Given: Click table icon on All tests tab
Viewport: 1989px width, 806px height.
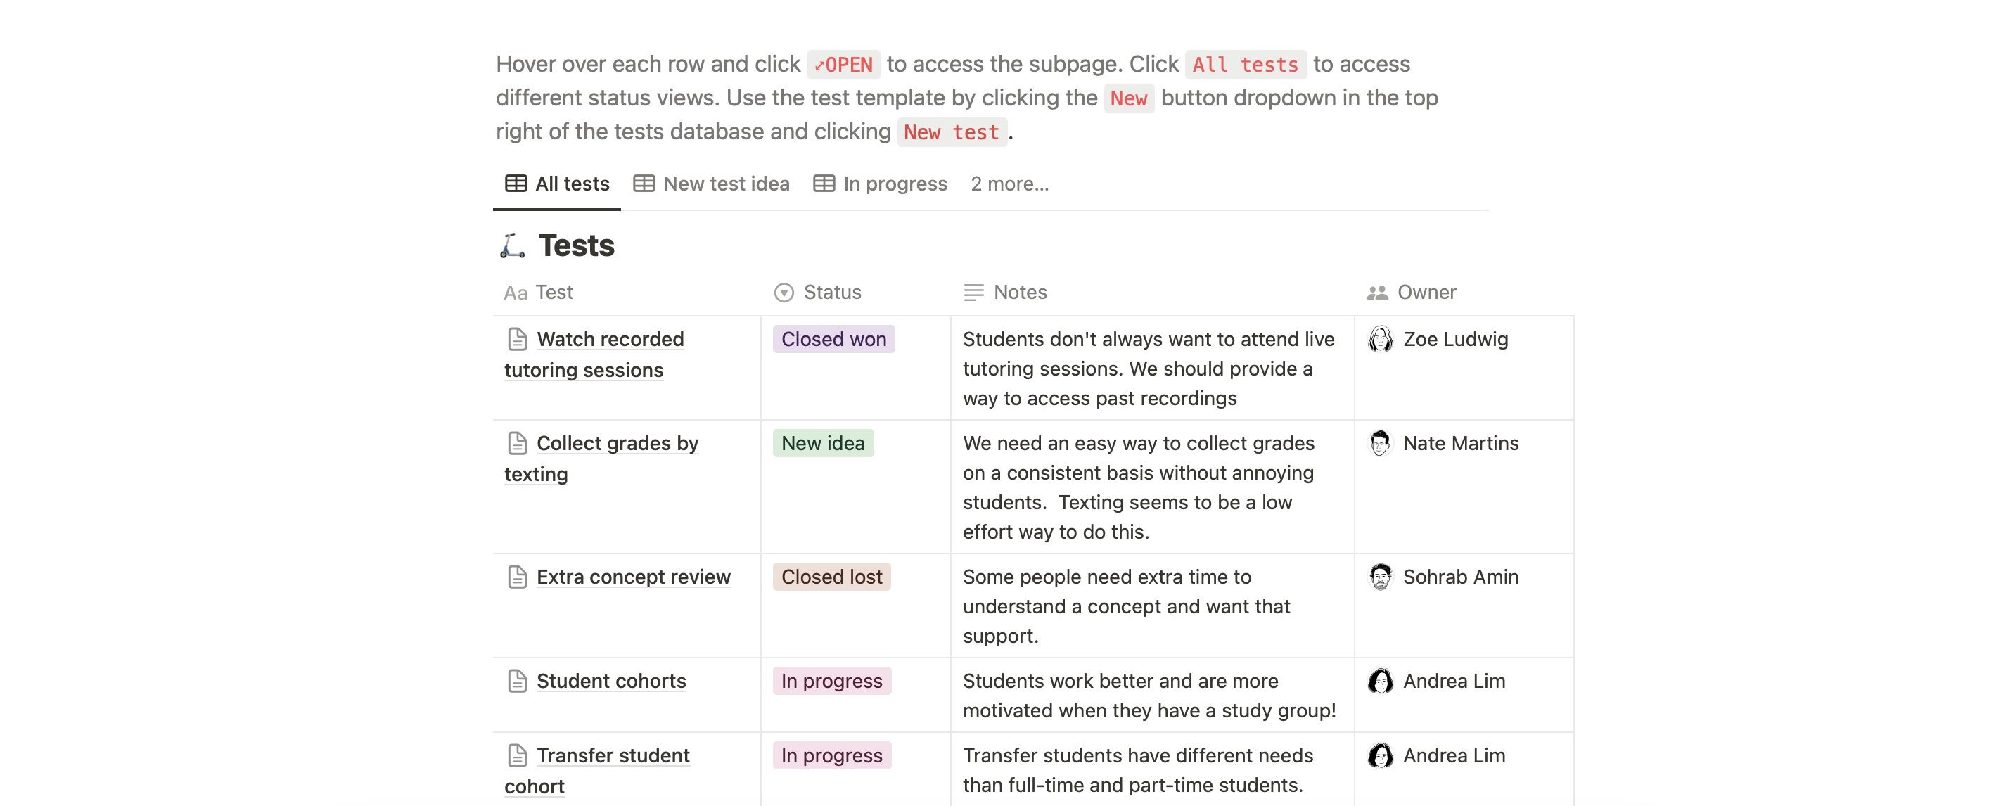Looking at the screenshot, I should point(516,184).
